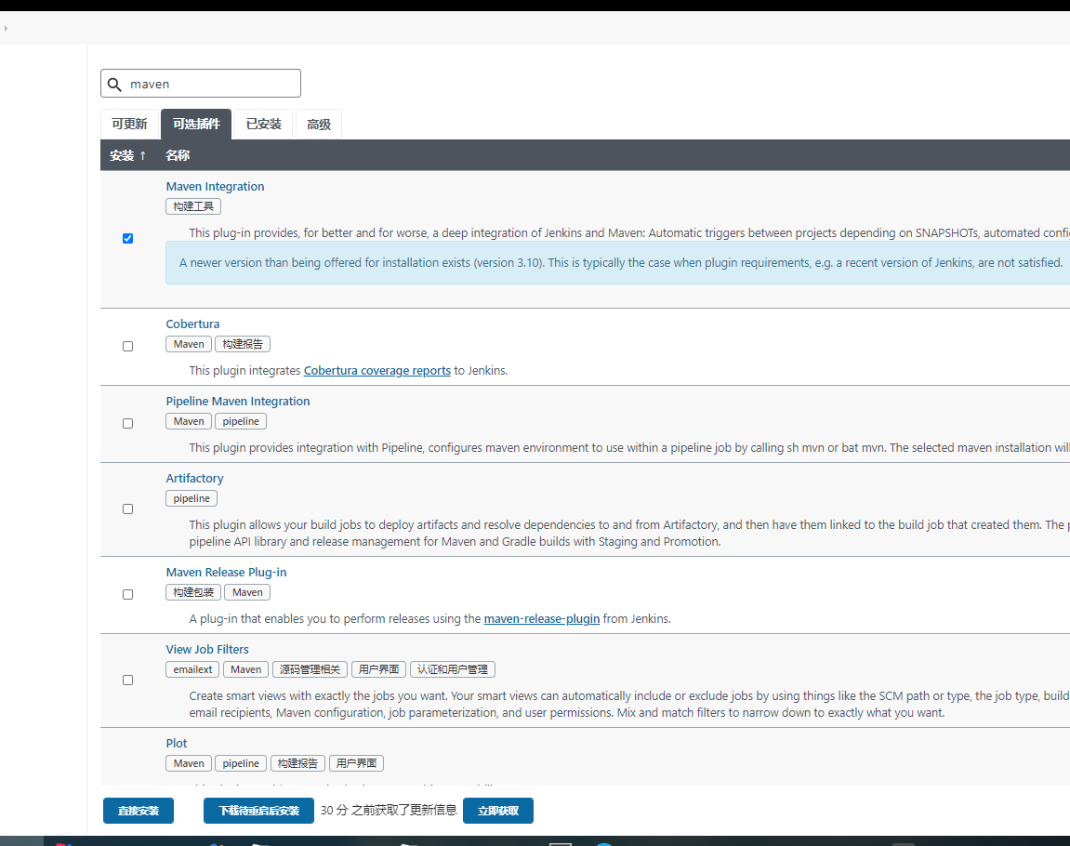Expand the breadcrumb arrow at top left
Image resolution: width=1070 pixels, height=846 pixels.
[x=6, y=28]
